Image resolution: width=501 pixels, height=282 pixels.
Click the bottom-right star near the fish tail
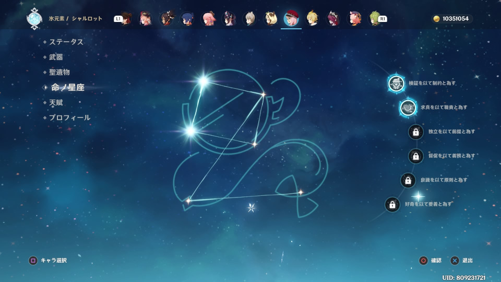point(301,193)
